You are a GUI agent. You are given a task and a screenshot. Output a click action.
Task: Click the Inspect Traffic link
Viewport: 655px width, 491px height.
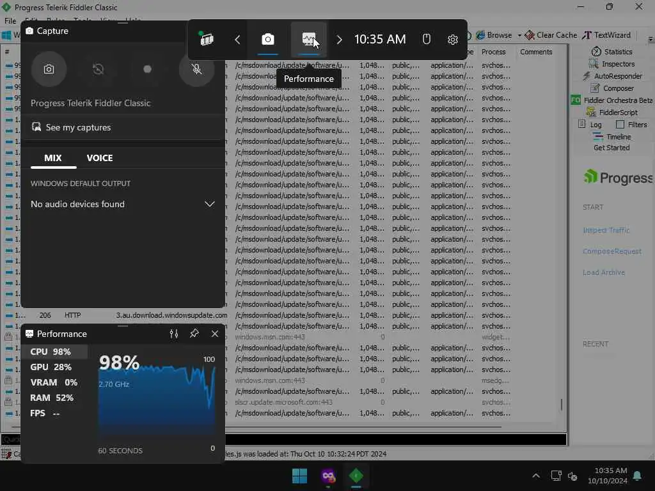click(606, 230)
